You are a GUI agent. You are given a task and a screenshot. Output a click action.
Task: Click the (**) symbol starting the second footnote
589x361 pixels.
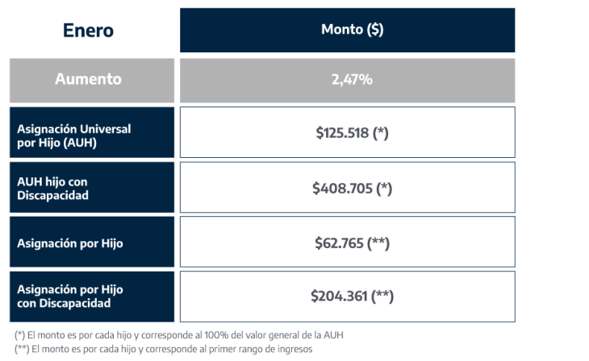click(x=22, y=349)
